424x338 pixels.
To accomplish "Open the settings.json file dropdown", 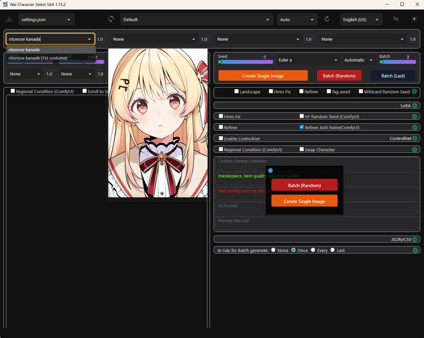I will coord(46,19).
